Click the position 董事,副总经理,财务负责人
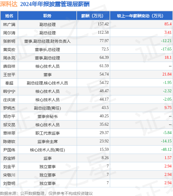Screen dimensions: 173x196 pos(47,41)
